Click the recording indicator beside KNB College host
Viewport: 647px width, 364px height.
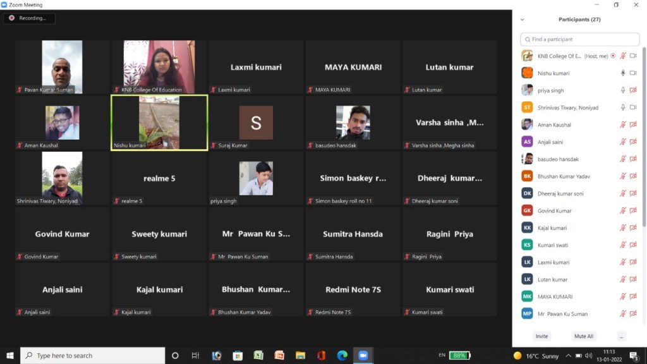(x=613, y=56)
